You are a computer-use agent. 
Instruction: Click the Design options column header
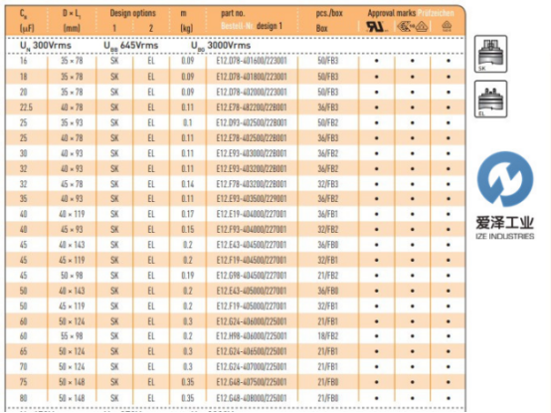click(133, 13)
